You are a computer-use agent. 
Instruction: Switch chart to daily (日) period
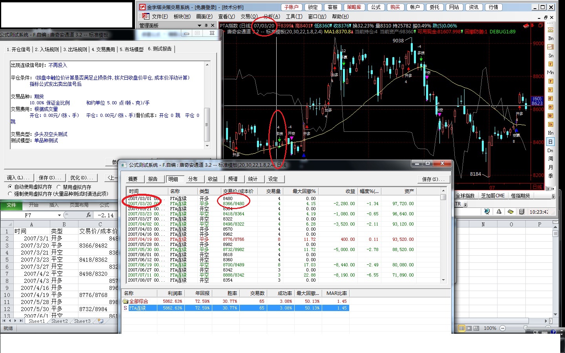[x=550, y=142]
